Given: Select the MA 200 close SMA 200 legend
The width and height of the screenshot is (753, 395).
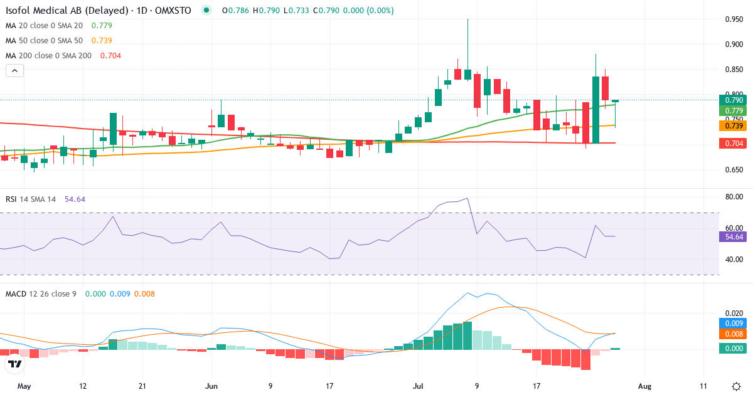Looking at the screenshot, I should pyautogui.click(x=49, y=55).
